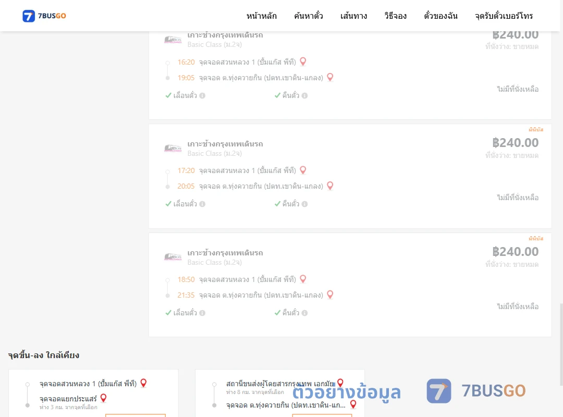Open map pin for 19:05 arrival stop
This screenshot has height=417, width=563.
(330, 77)
